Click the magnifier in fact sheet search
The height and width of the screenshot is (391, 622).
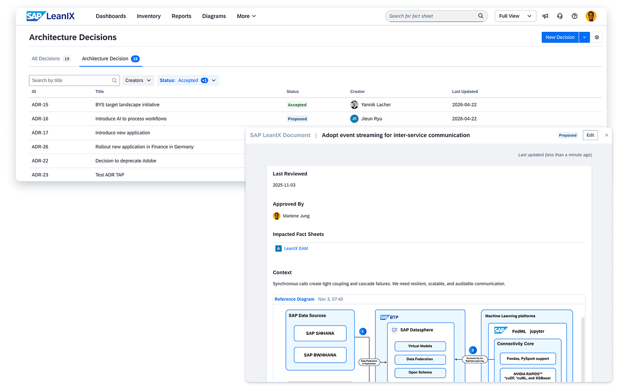point(481,16)
